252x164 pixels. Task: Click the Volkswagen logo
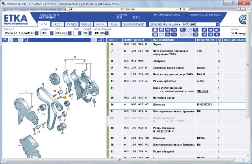coord(243,19)
